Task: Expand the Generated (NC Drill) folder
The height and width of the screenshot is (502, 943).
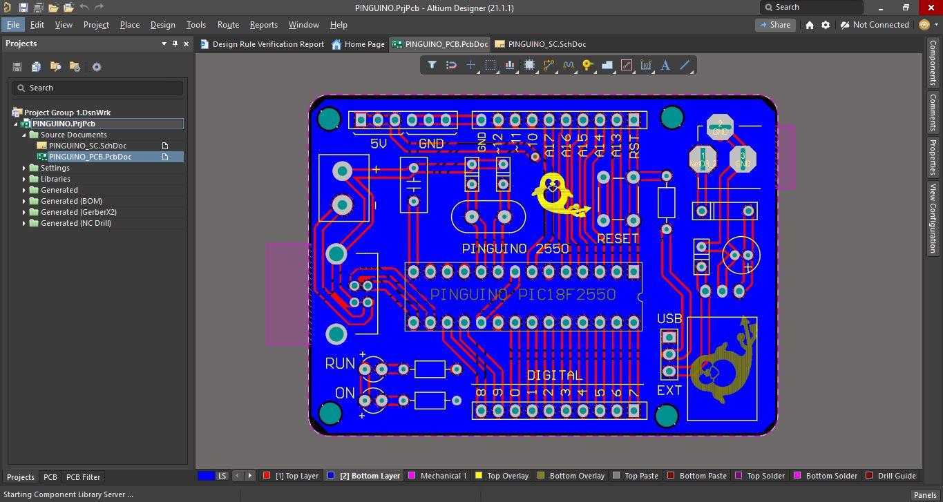Action: pos(24,223)
